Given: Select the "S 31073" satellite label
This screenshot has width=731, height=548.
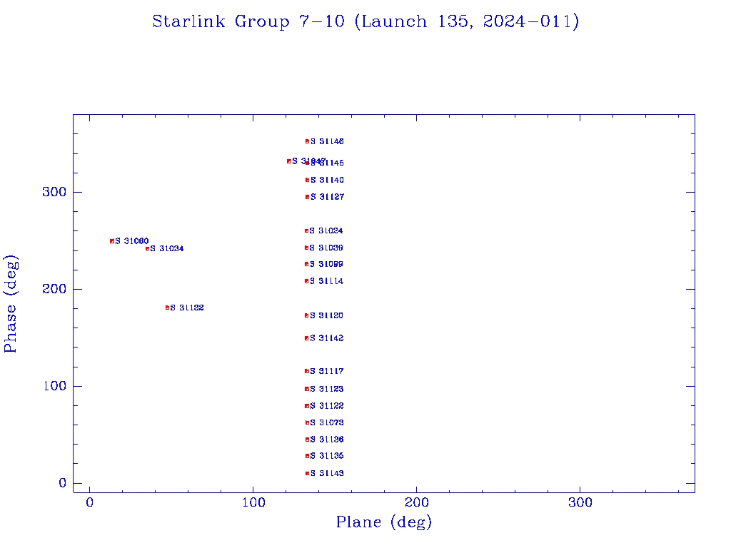Looking at the screenshot, I should tap(327, 422).
